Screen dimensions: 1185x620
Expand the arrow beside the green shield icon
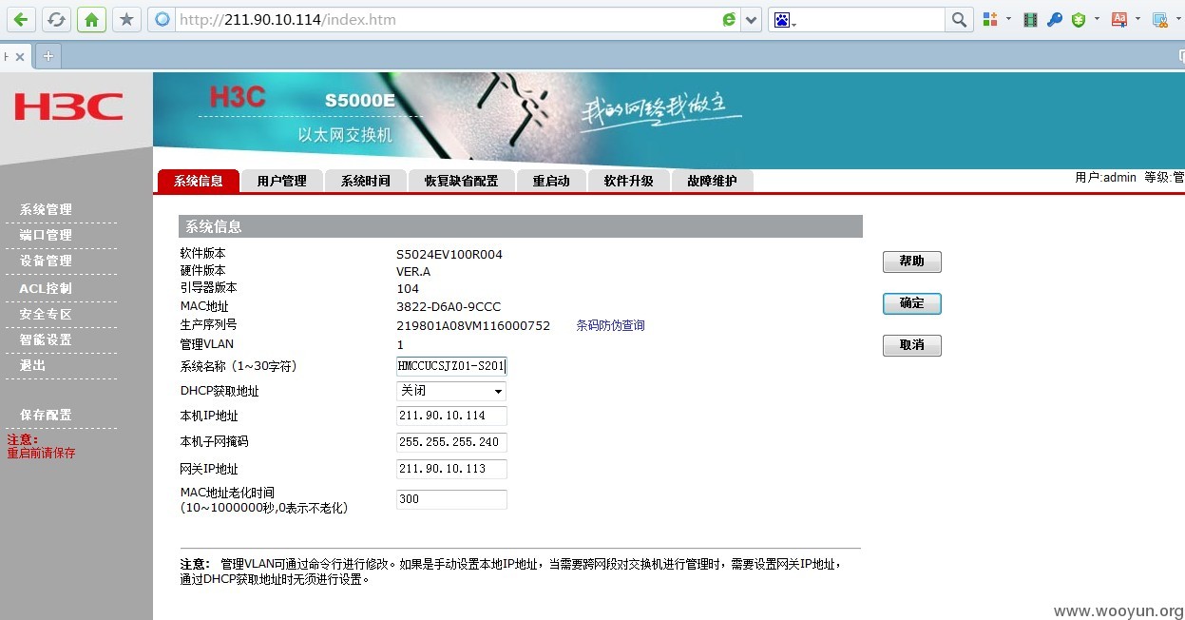point(1097,19)
